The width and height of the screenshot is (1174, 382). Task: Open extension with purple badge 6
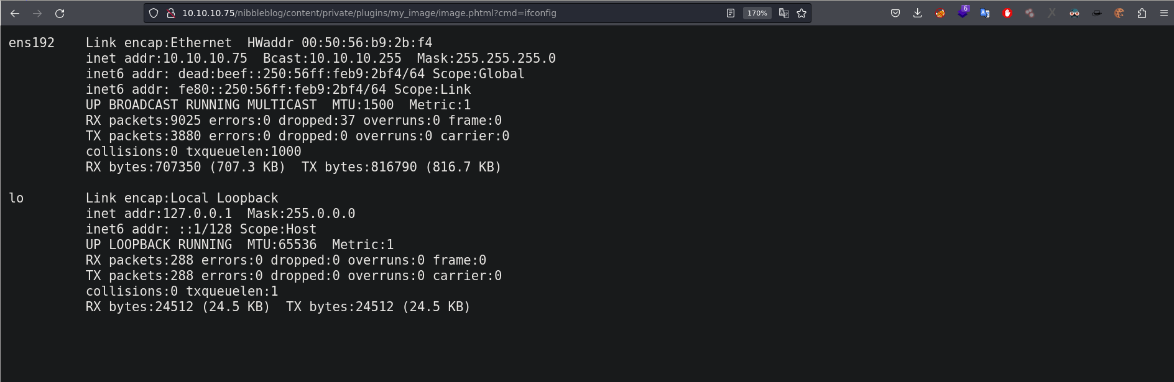click(963, 13)
